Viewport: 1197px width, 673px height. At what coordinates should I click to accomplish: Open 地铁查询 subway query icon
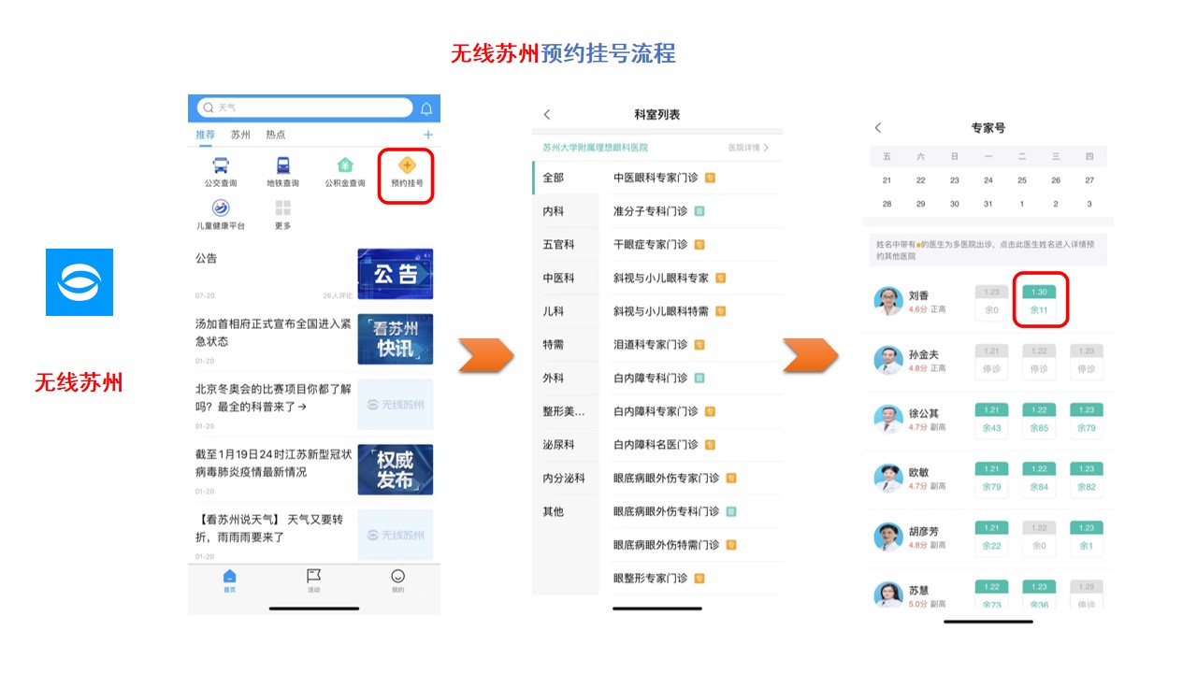(282, 165)
